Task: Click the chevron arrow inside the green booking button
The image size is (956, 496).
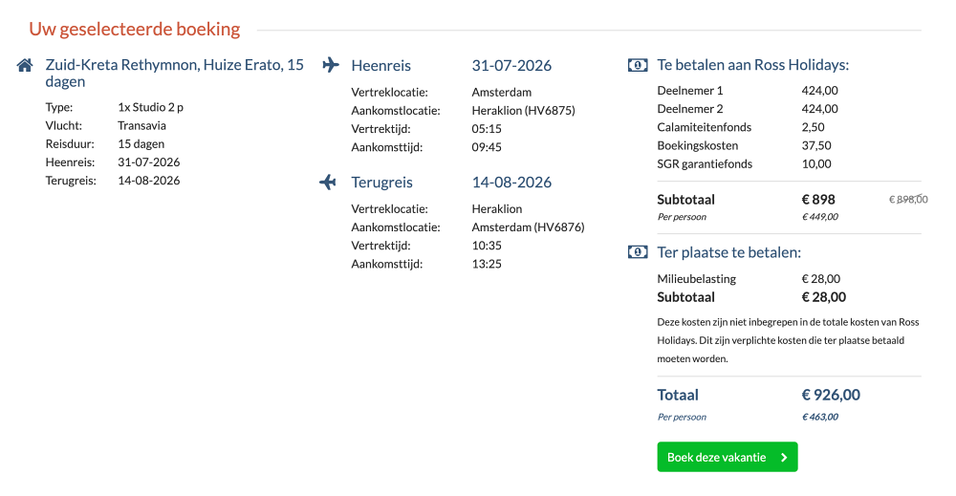Action: (784, 458)
